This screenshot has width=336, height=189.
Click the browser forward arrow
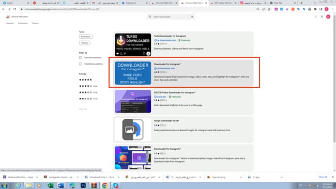click(9, 9)
